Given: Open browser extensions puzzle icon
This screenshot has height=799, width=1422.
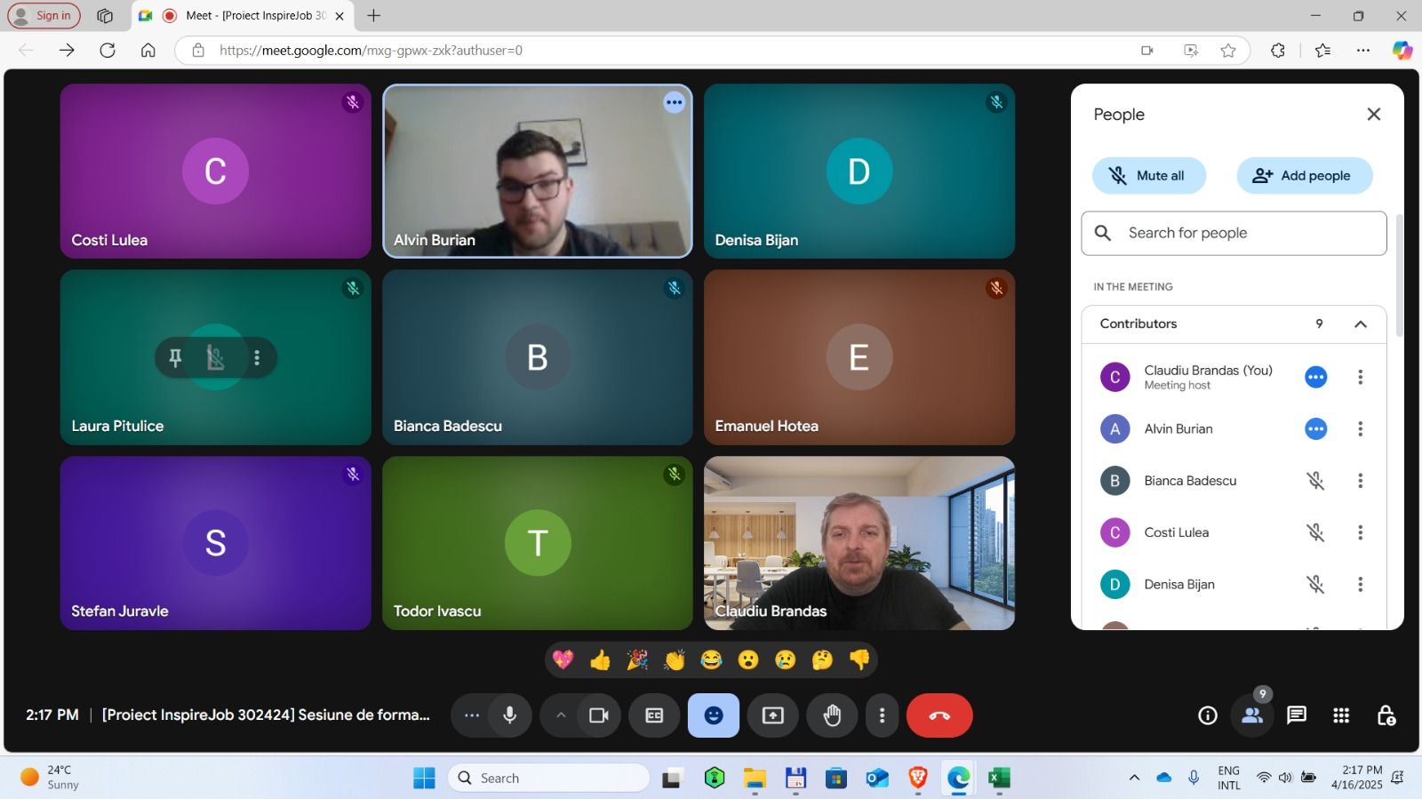Looking at the screenshot, I should point(1278,51).
